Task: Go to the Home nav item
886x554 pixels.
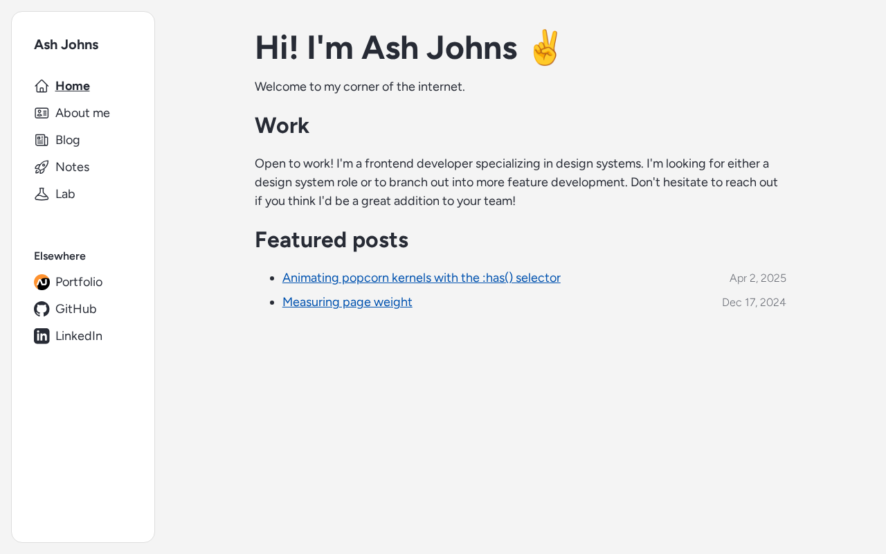Action: [x=73, y=86]
